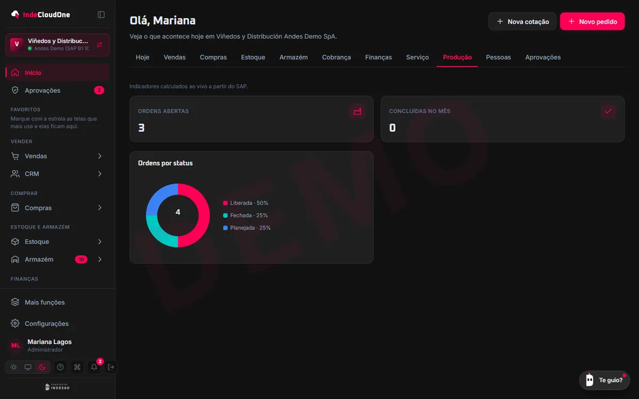Expand the Armazém sidebar menu

58,260
